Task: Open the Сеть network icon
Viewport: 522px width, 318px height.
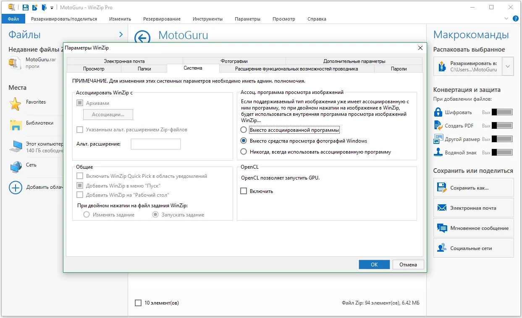Action: pyautogui.click(x=16, y=167)
